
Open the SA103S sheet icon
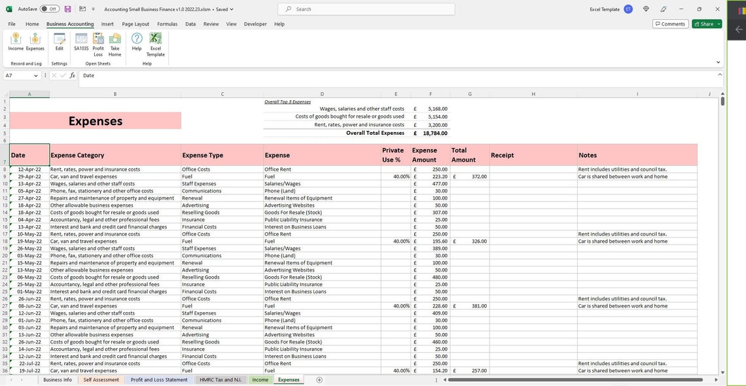point(81,43)
